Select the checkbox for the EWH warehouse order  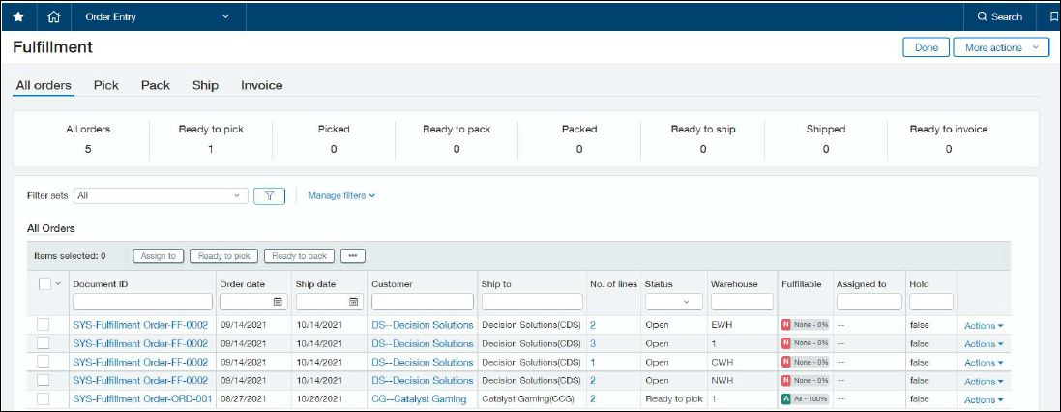(44, 325)
